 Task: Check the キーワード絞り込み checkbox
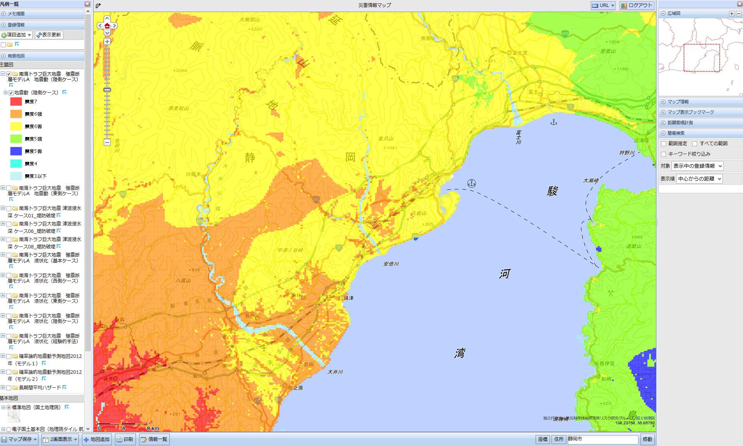point(664,154)
